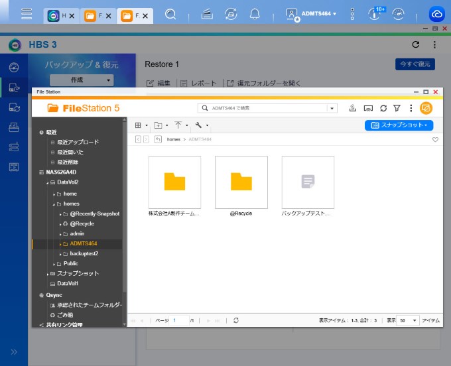The image size is (451, 366).
Task: Click レポート in the HBS 3 Restore job
Action: pyautogui.click(x=198, y=84)
